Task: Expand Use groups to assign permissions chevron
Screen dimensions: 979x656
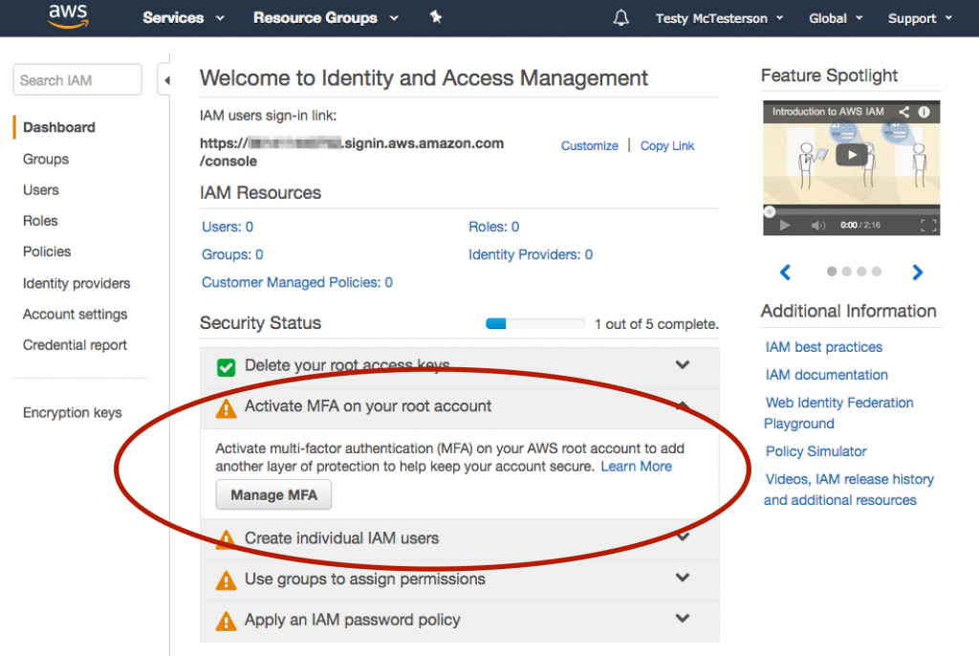Action: tap(683, 578)
